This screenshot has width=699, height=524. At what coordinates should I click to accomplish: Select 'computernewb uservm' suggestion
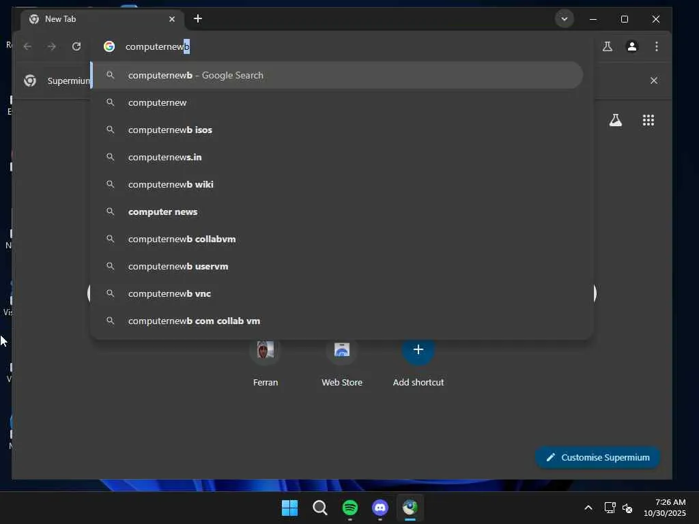click(337, 266)
